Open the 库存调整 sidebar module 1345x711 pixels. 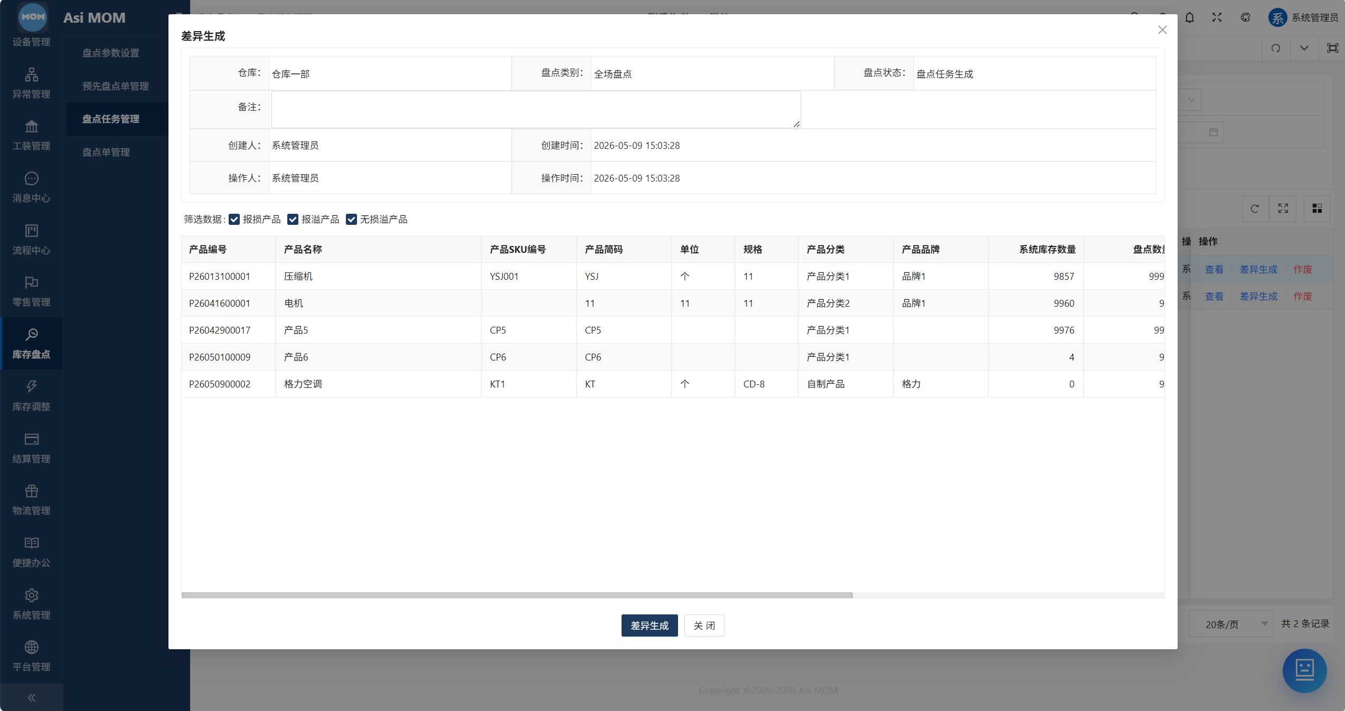pos(31,396)
